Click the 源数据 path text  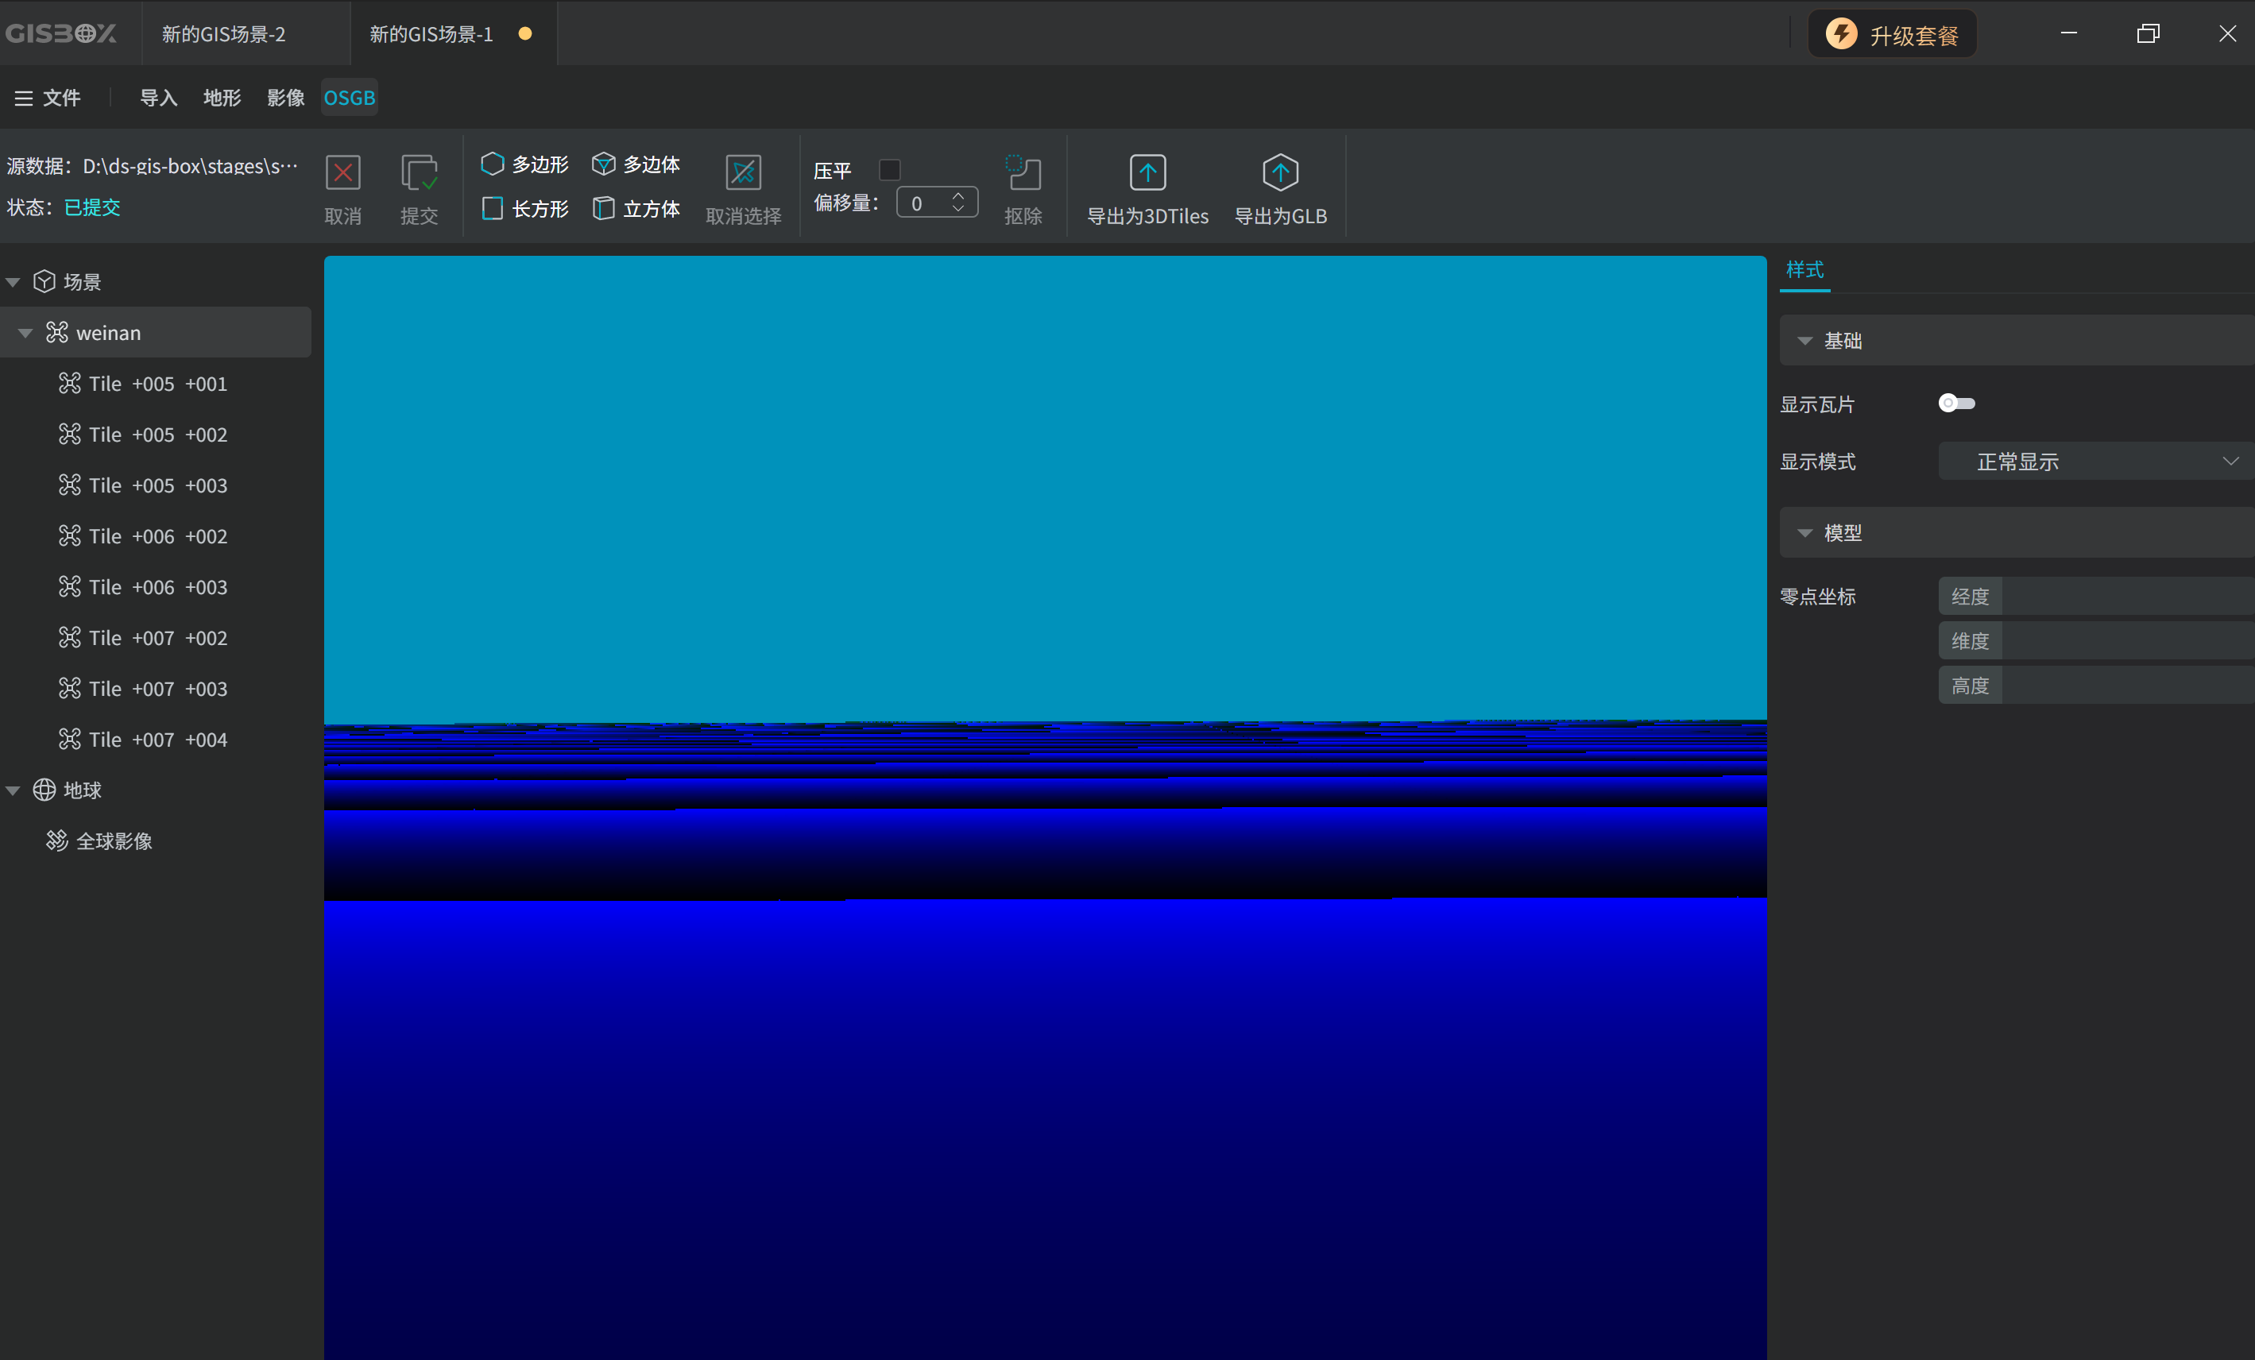(191, 166)
